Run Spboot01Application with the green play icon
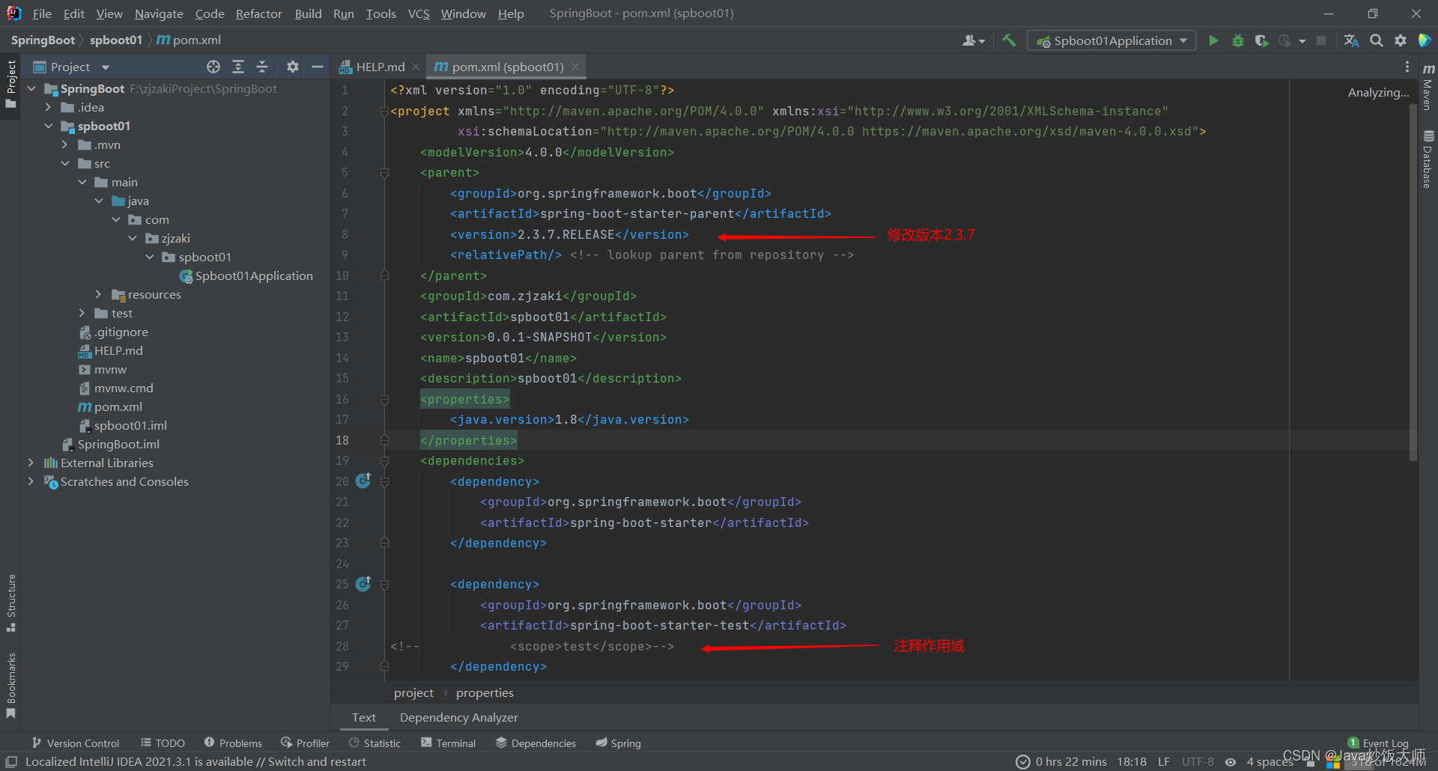1438x771 pixels. [1213, 40]
